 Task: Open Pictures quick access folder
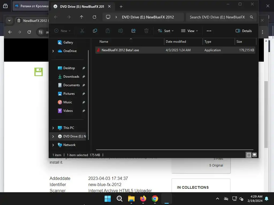pos(69,94)
